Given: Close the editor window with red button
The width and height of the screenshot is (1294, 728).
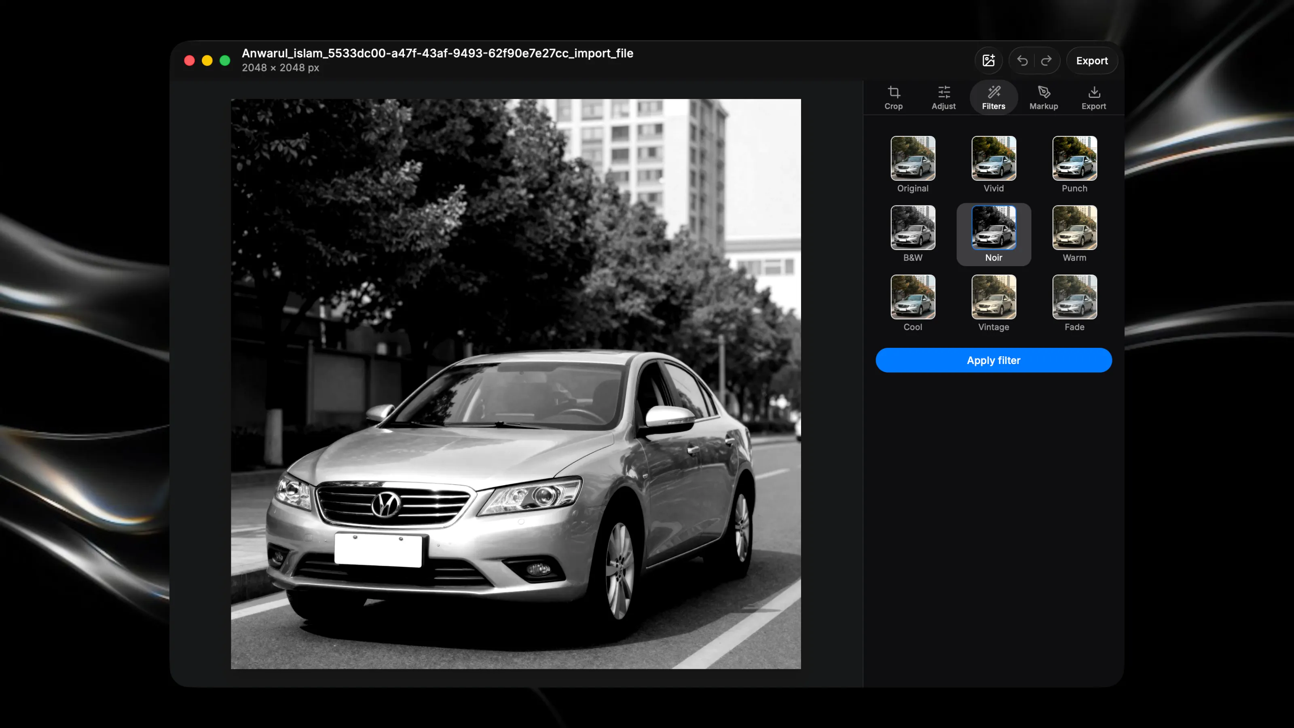Looking at the screenshot, I should pyautogui.click(x=189, y=61).
